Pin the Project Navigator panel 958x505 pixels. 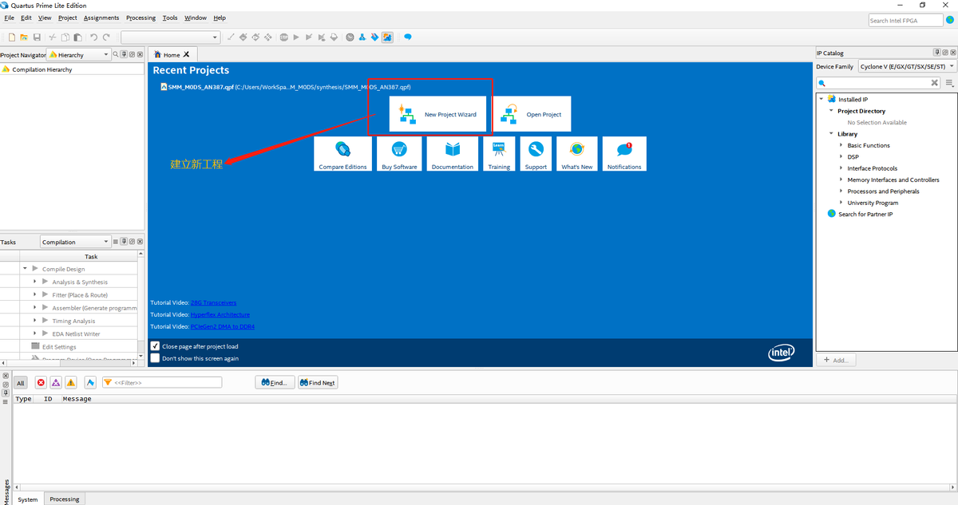click(124, 54)
